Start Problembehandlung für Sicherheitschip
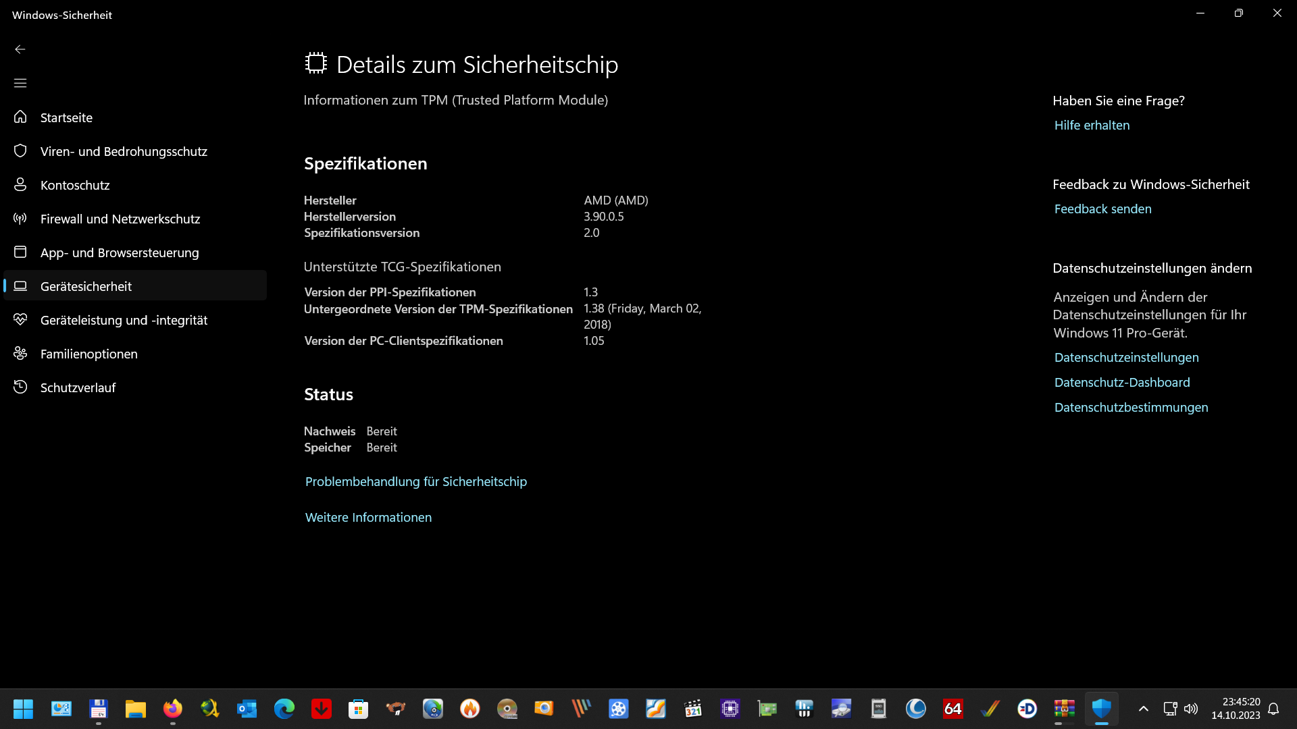1297x729 pixels. (415, 481)
